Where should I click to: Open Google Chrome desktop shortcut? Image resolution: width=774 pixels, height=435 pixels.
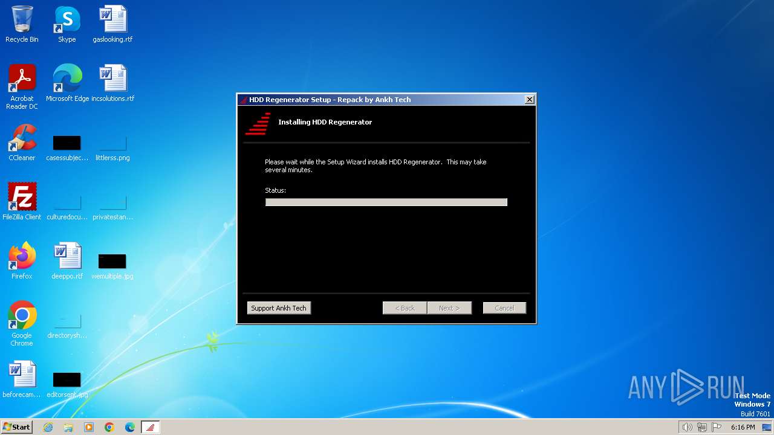[22, 324]
